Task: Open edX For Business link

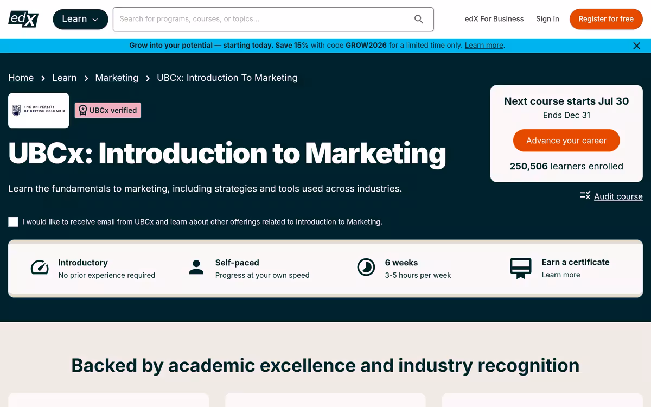Action: [x=494, y=19]
